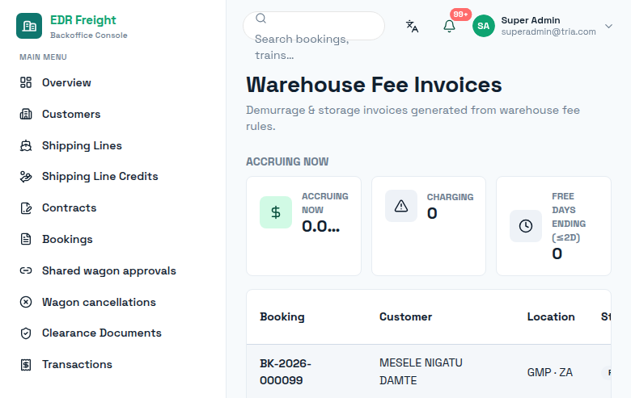The height and width of the screenshot is (398, 631).
Task: Click the Bookings file icon
Action: coord(26,239)
